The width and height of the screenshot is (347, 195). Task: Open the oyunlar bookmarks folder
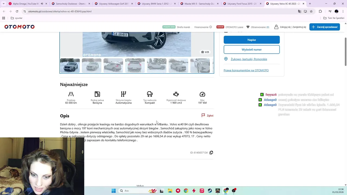tap(17, 18)
